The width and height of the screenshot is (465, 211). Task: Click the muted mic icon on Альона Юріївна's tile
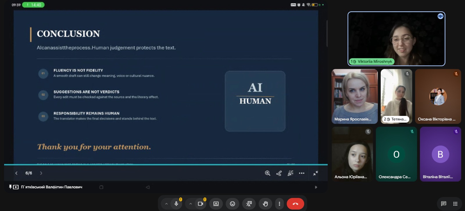[x=368, y=132]
